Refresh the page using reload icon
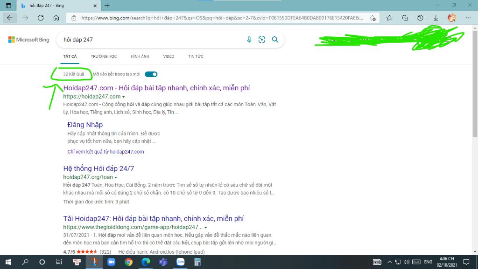 [x=40, y=17]
